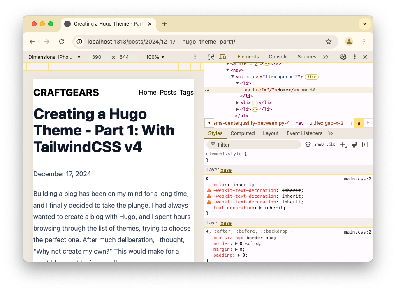396x292 pixels.
Task: Click the CRAFTGEARS site logo
Action: [66, 93]
